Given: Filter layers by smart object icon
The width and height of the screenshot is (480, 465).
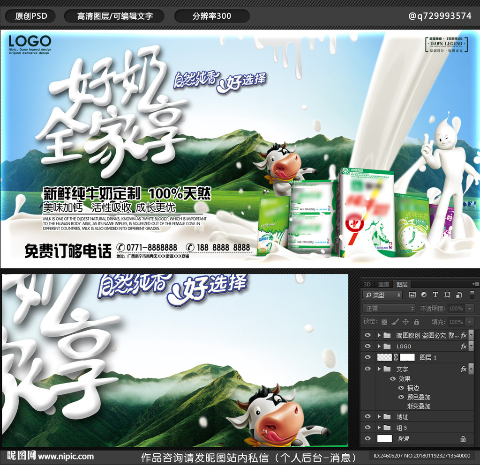Looking at the screenshot, I should [459, 295].
